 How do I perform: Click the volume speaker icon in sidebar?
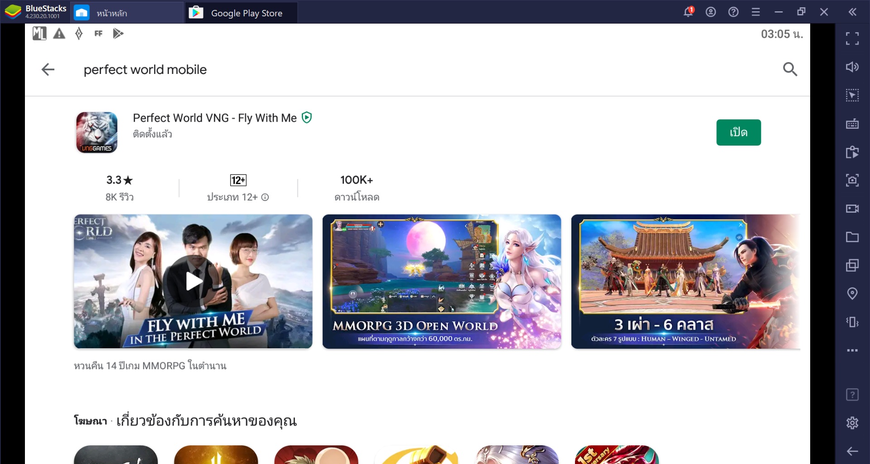click(x=852, y=67)
